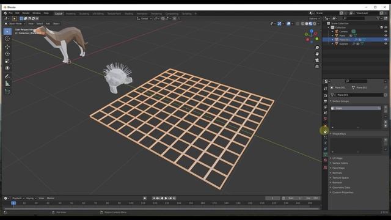Select the Annotate pencil tool
Viewport: 391px width, 220px height.
[x=7, y=76]
